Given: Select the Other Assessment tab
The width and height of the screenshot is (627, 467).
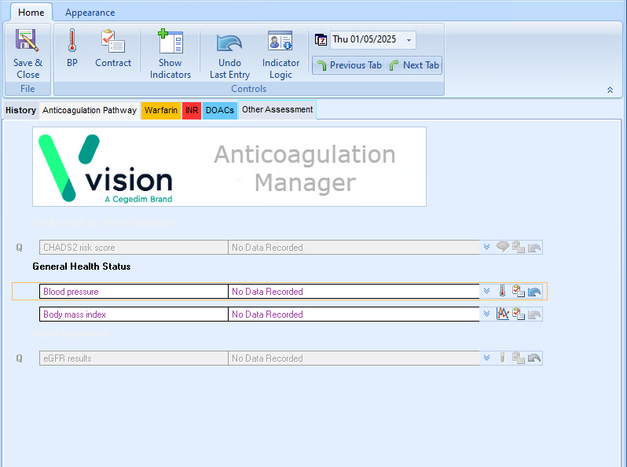Looking at the screenshot, I should [x=277, y=109].
